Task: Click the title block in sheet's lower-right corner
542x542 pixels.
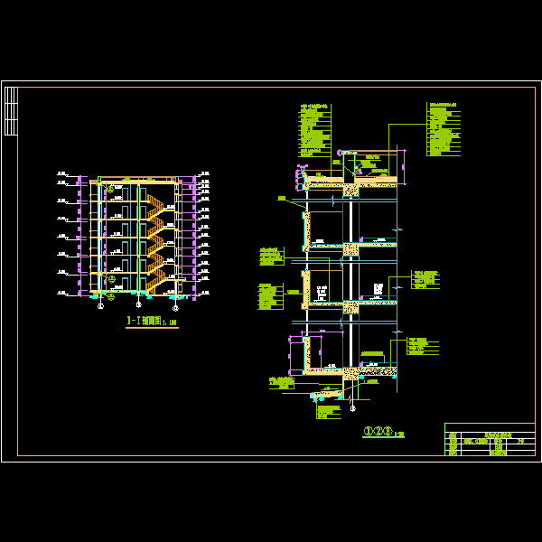Action: coord(490,439)
